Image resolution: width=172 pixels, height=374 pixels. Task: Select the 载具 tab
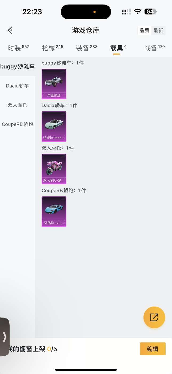pyautogui.click(x=118, y=48)
